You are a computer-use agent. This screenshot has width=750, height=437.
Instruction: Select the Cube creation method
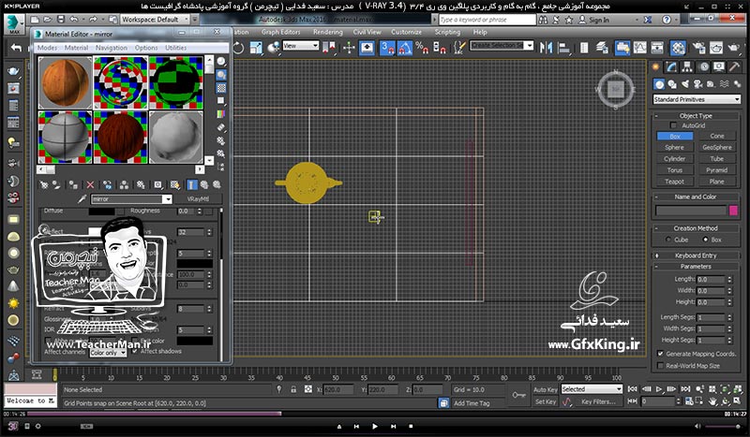tap(668, 240)
